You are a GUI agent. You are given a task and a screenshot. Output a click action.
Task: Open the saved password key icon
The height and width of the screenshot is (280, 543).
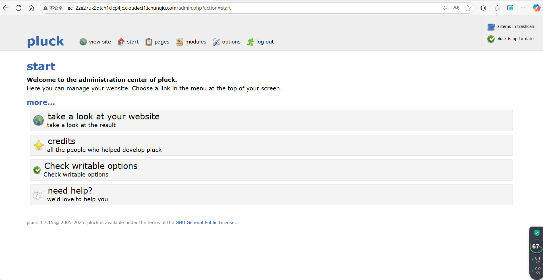(445, 8)
